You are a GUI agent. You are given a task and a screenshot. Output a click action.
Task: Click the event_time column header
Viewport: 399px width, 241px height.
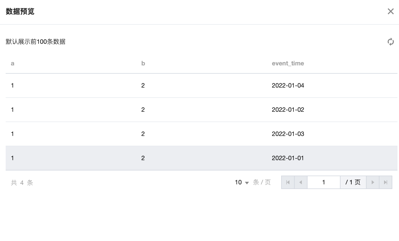coord(288,63)
